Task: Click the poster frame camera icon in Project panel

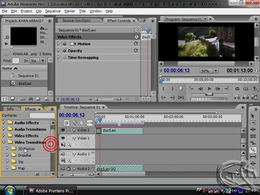Action: pyautogui.click(x=6, y=37)
